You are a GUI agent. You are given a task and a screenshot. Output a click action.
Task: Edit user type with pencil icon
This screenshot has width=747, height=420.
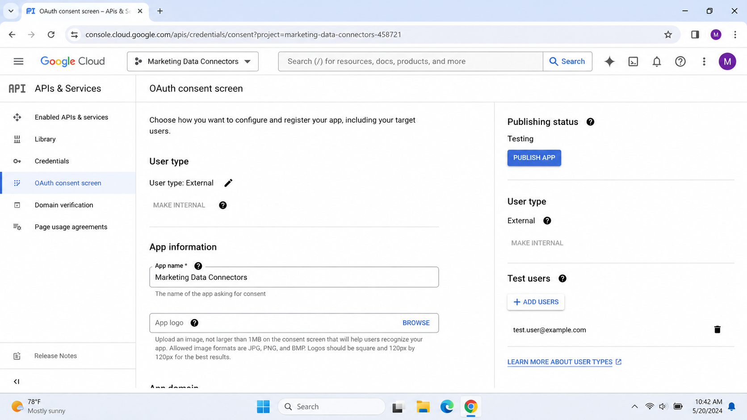pyautogui.click(x=228, y=183)
